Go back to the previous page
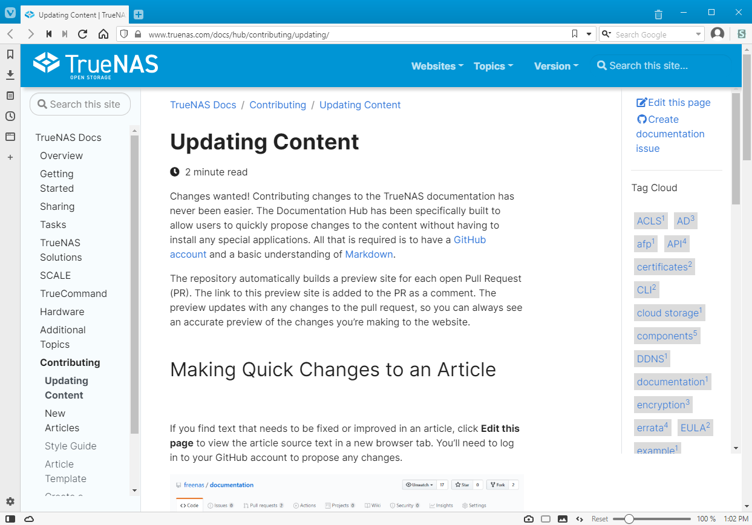This screenshot has width=752, height=525. point(10,34)
